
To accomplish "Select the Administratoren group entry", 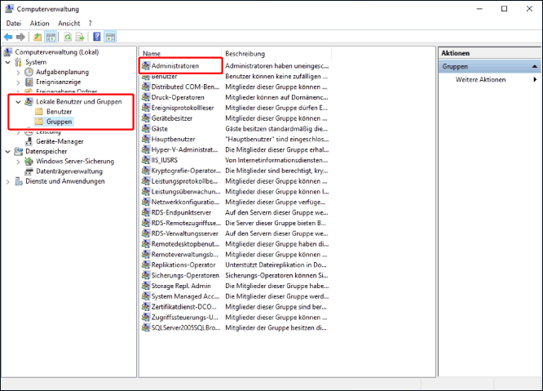I will [174, 65].
